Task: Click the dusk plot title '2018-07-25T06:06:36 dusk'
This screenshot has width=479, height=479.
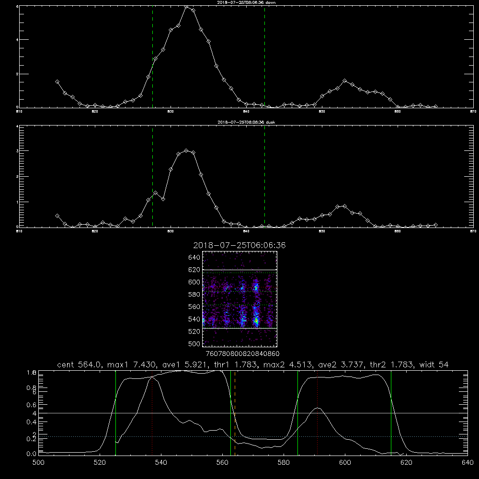Action: coord(246,122)
